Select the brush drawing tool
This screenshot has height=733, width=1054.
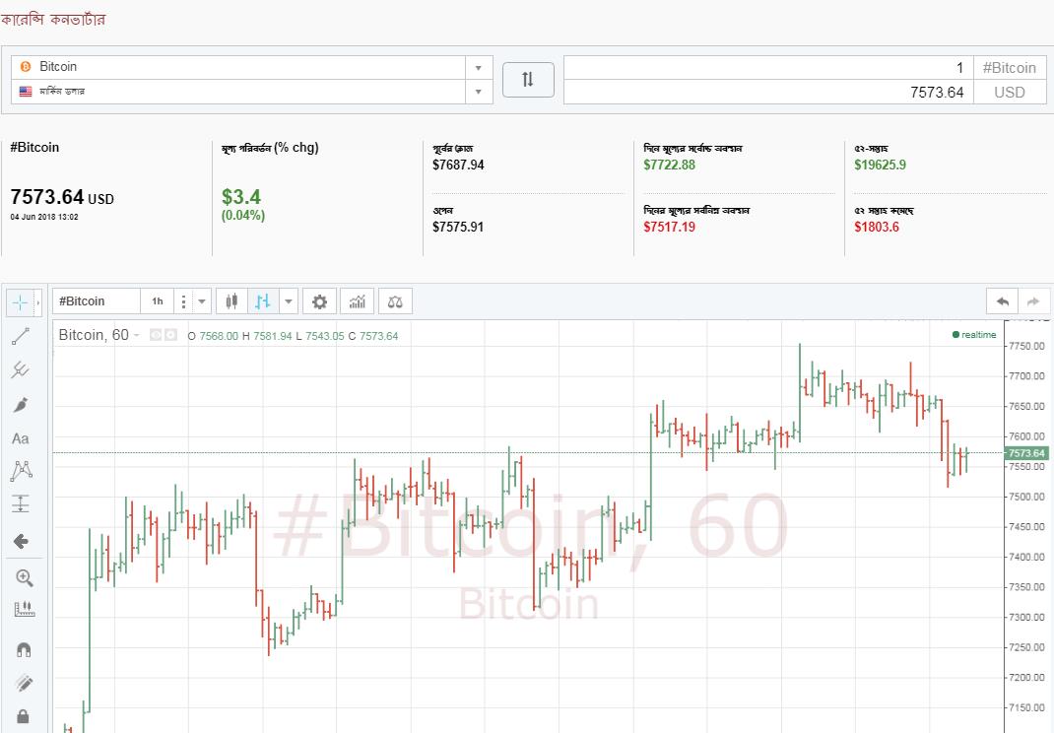[21, 405]
